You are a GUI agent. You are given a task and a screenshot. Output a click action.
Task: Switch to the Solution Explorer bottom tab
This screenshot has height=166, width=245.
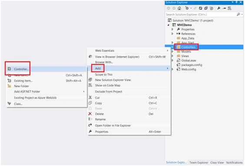(176, 163)
